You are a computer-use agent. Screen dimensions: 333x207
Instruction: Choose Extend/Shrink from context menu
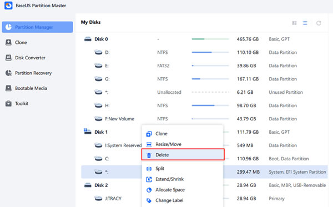tap(183, 179)
